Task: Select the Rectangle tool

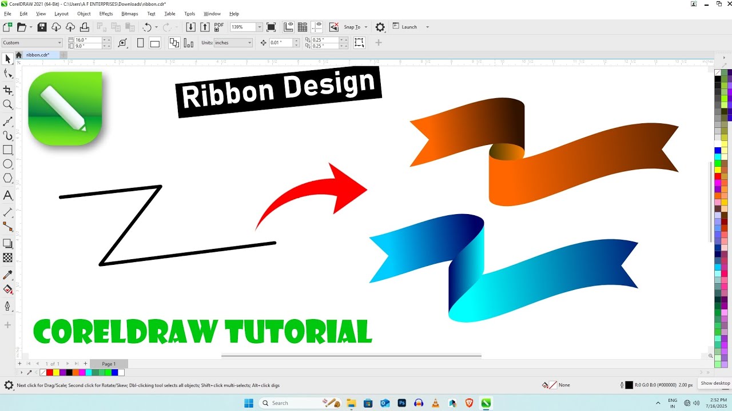Action: [7, 150]
